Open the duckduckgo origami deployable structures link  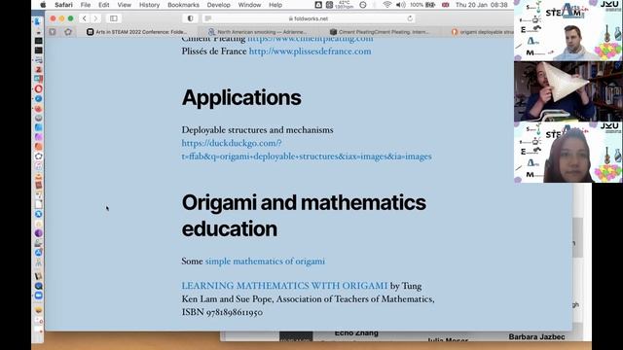coord(307,150)
